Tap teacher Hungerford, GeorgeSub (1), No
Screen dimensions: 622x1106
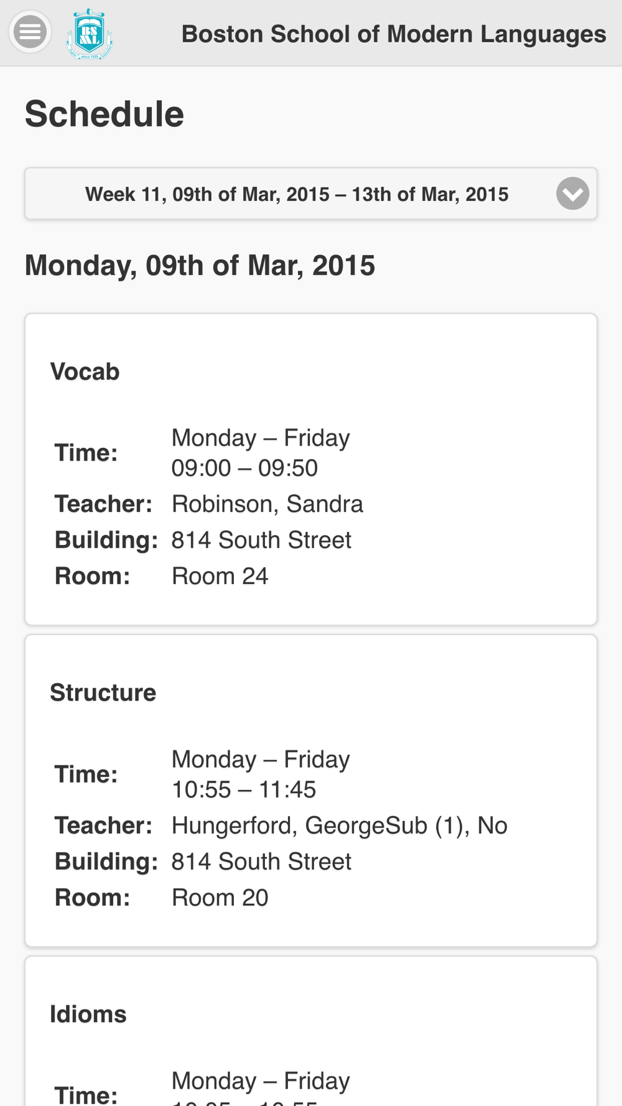339,825
